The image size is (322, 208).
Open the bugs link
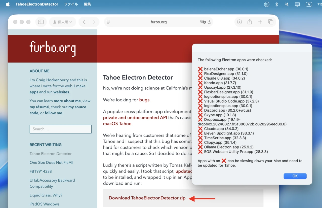coord(144,100)
